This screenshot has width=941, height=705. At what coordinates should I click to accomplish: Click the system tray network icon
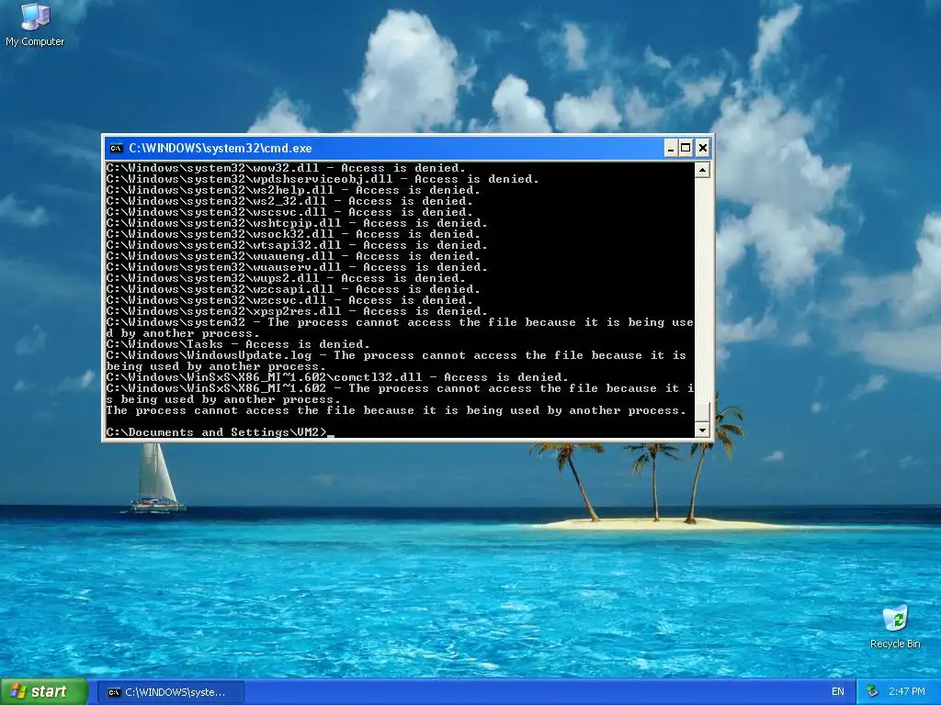tap(872, 692)
